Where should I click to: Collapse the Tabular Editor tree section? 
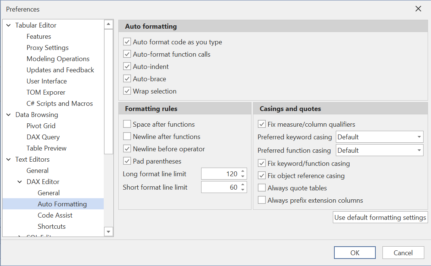point(8,25)
